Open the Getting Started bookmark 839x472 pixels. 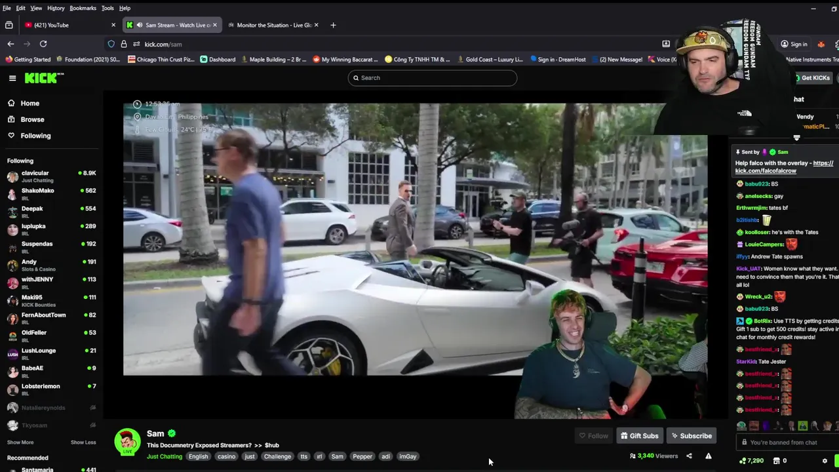coord(28,59)
